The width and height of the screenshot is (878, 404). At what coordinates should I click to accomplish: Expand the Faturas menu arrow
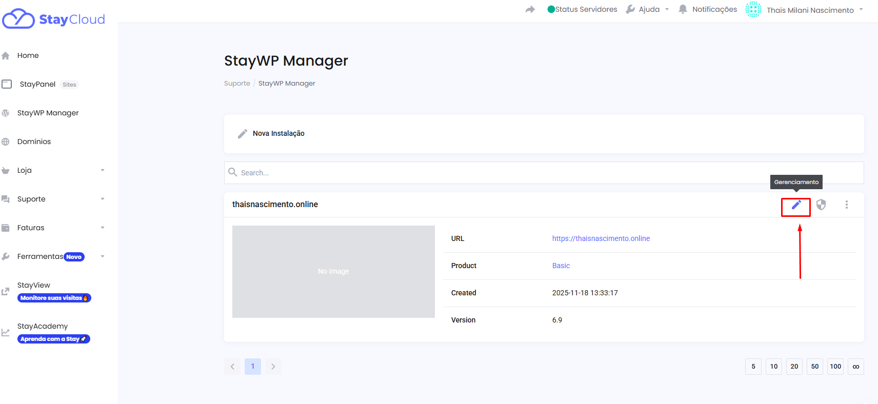pyautogui.click(x=103, y=228)
